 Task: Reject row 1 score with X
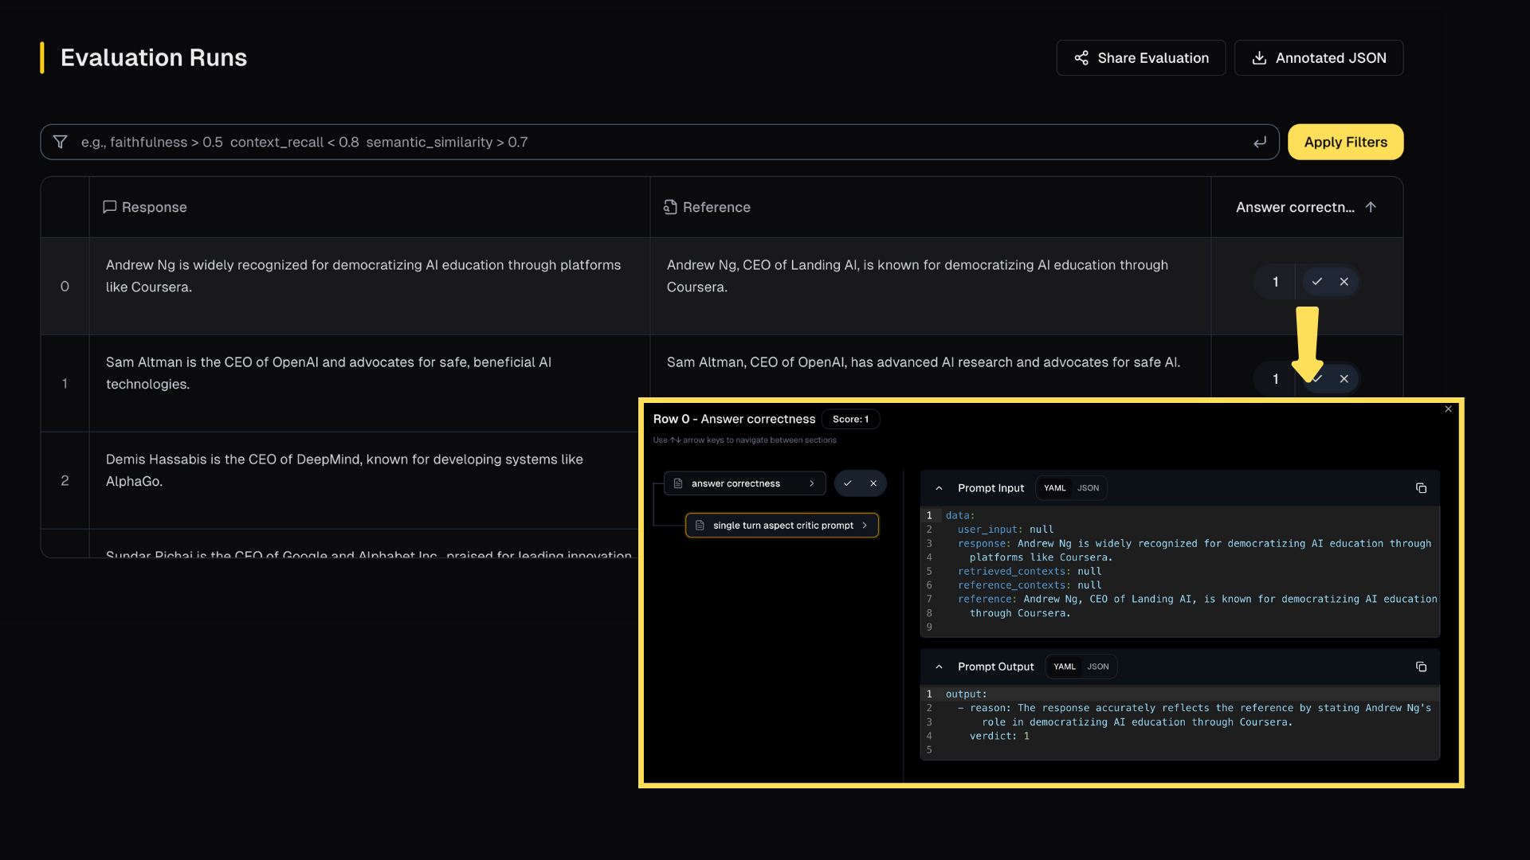tap(1344, 379)
